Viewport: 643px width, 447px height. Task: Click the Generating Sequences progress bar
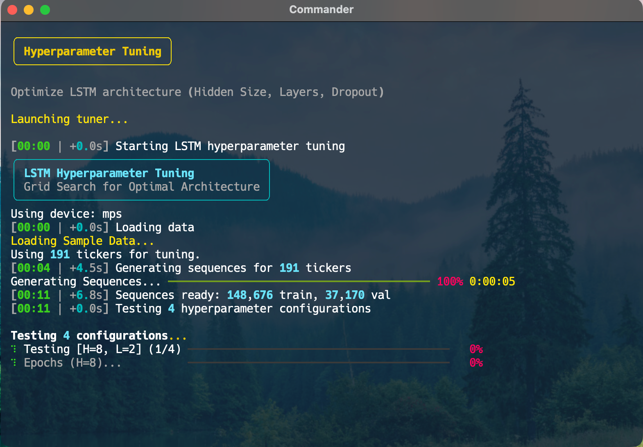point(299,281)
